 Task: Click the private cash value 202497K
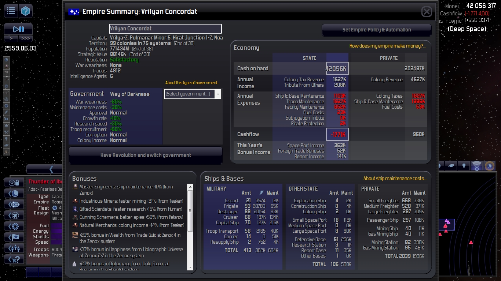point(414,68)
